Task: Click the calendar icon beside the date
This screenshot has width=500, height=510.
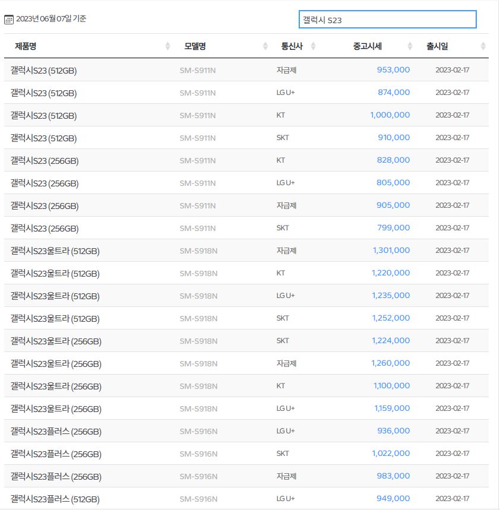Action: pyautogui.click(x=9, y=20)
